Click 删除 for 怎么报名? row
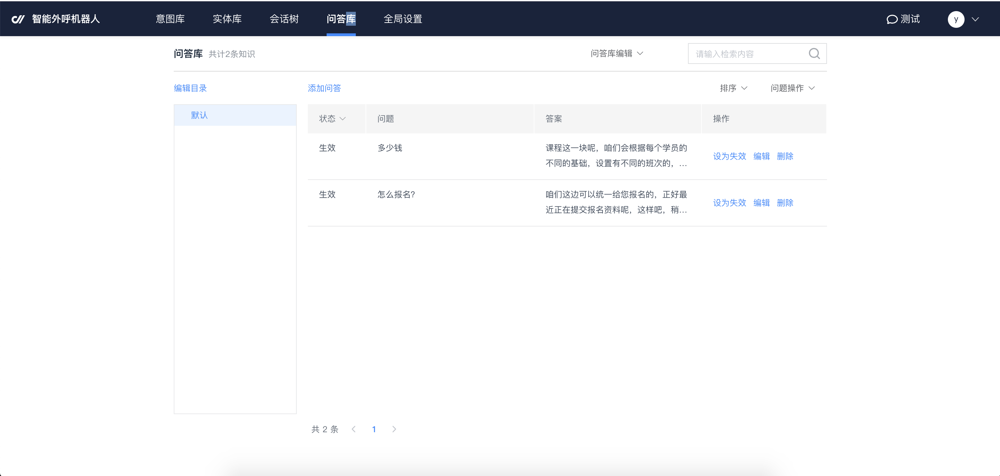This screenshot has width=1000, height=476. tap(785, 203)
